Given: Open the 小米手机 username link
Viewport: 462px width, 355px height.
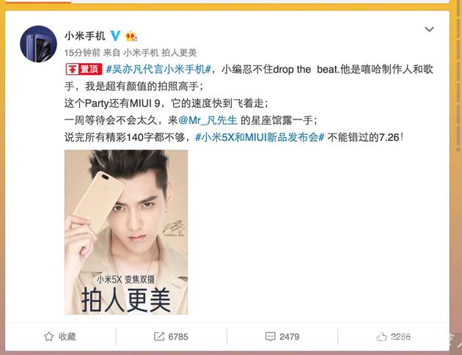Looking at the screenshot, I should click(85, 36).
